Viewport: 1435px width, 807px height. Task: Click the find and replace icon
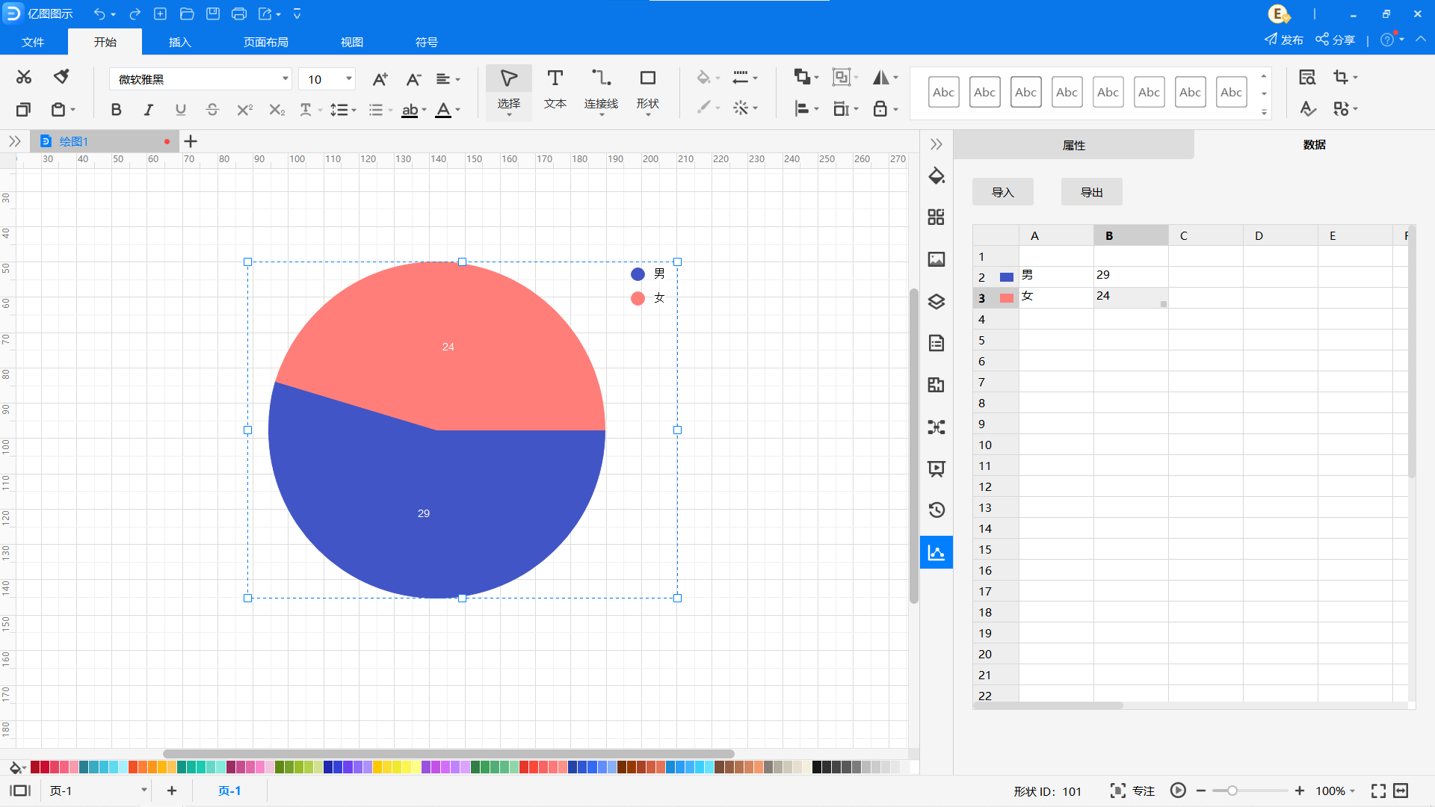(1307, 77)
